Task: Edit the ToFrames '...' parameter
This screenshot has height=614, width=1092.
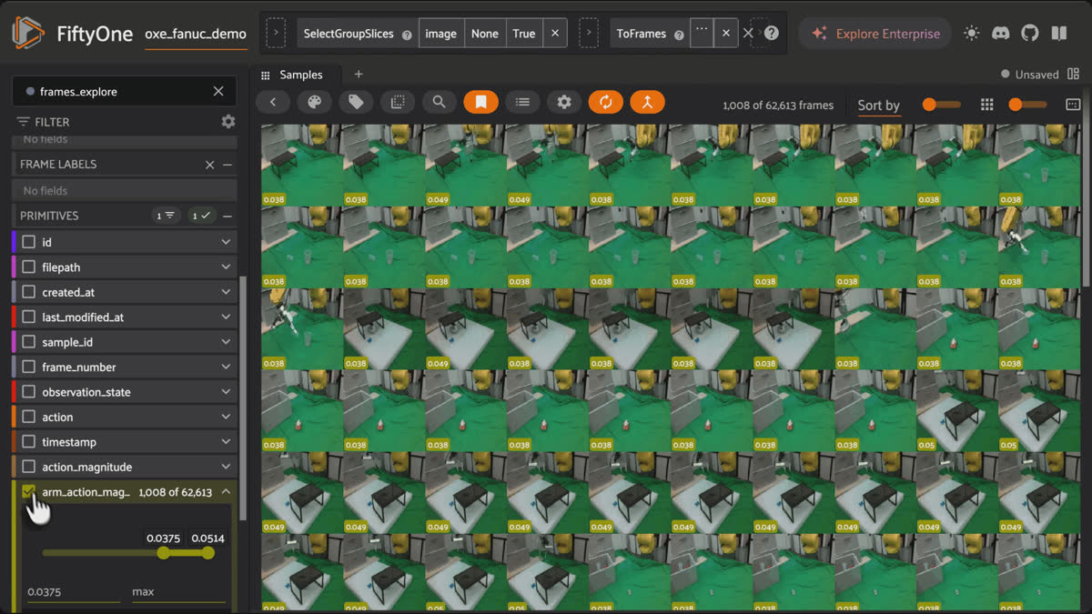Action: pos(702,34)
